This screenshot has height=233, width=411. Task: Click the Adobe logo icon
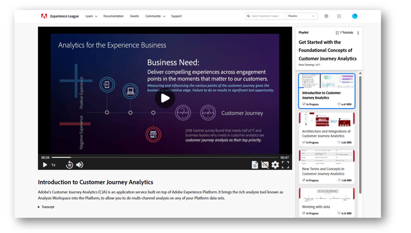[44, 16]
